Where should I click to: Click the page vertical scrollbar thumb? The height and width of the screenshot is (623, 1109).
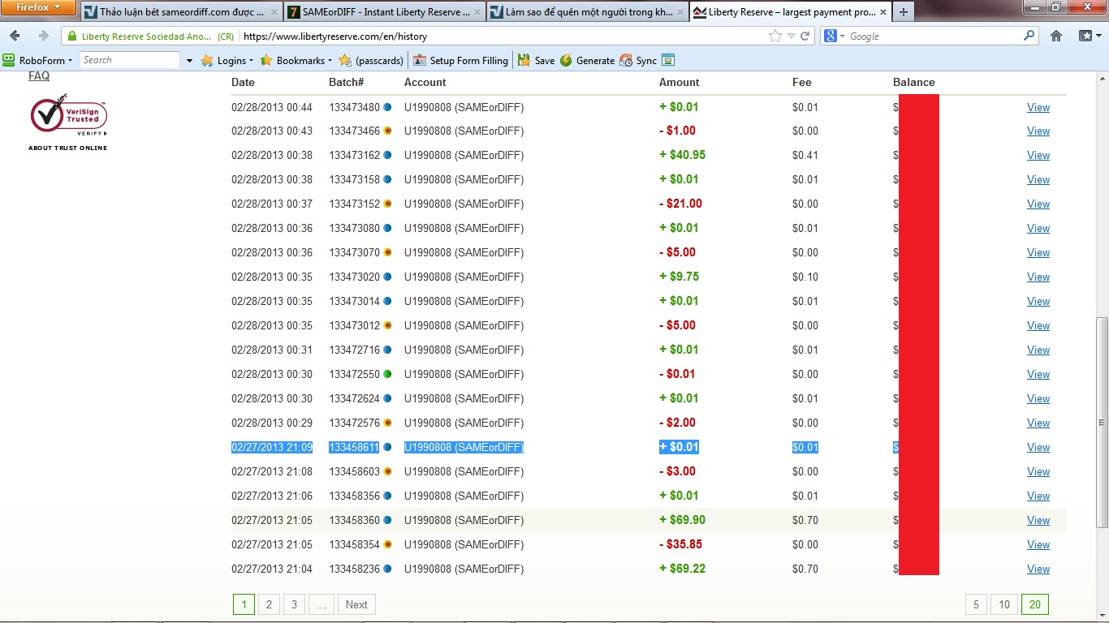pyautogui.click(x=1102, y=422)
